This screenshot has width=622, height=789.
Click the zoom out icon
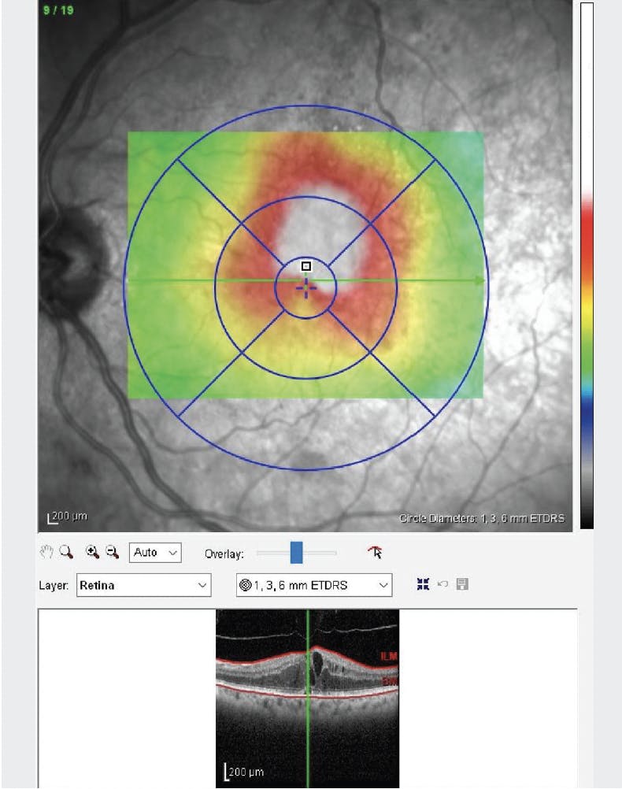(112, 552)
